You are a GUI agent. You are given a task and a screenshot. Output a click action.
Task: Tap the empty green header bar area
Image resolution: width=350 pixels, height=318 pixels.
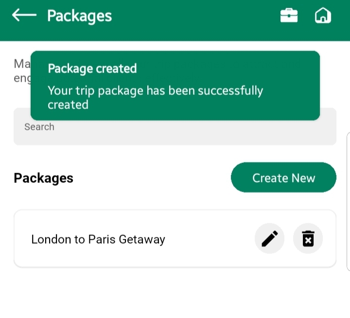click(194, 19)
